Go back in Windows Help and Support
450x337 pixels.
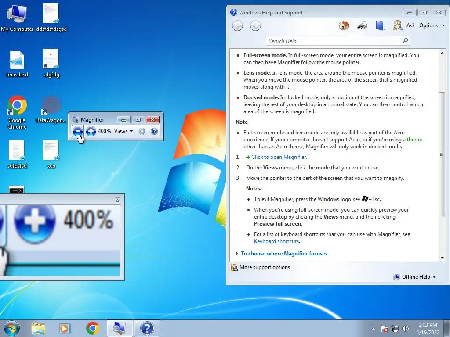(x=237, y=26)
